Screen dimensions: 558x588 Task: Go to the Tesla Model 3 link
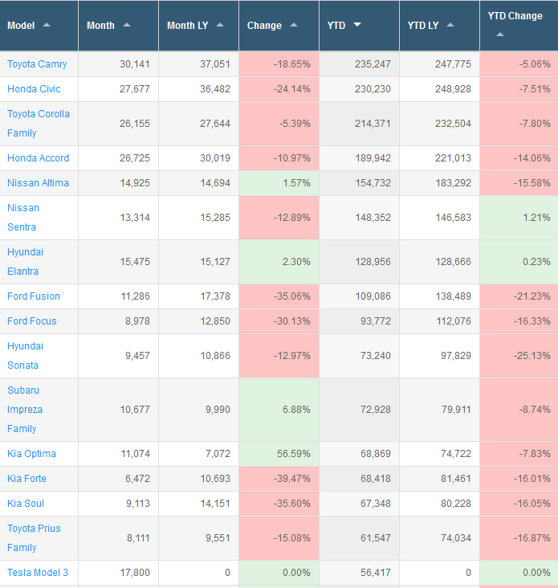pos(38,573)
